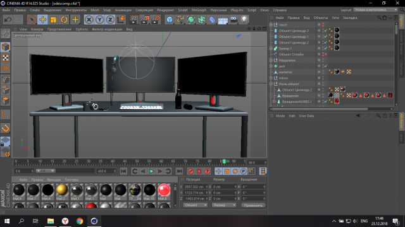Toggle Y axis lock
This screenshot has height=227, width=405.
tap(99, 20)
